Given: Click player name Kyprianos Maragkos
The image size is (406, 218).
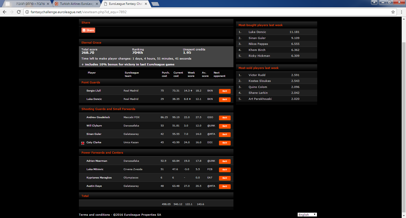Looking at the screenshot, I should [x=99, y=177].
